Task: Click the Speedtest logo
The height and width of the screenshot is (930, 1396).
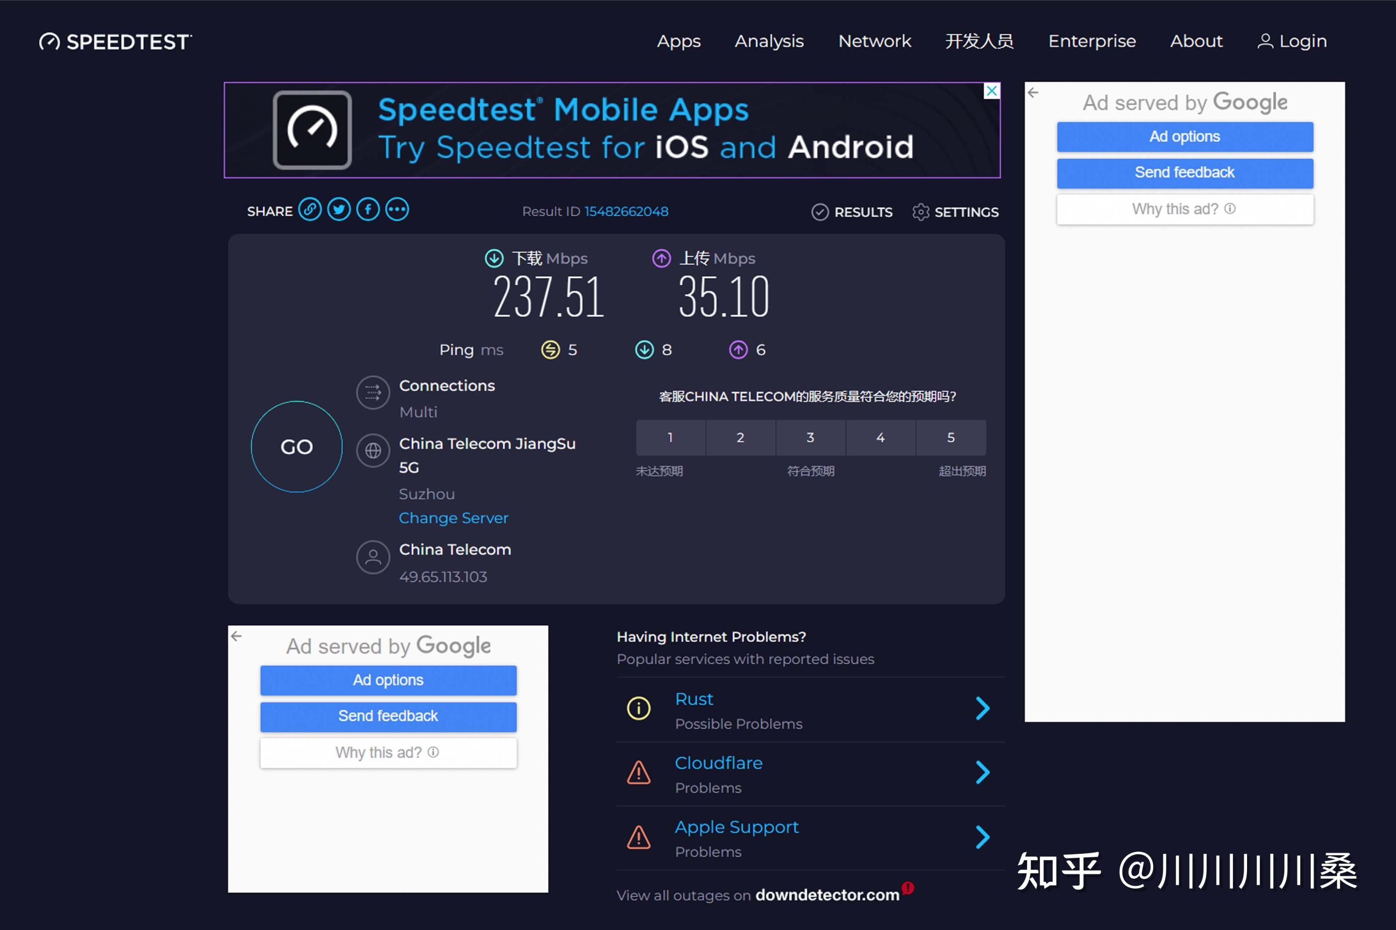Action: [x=116, y=42]
